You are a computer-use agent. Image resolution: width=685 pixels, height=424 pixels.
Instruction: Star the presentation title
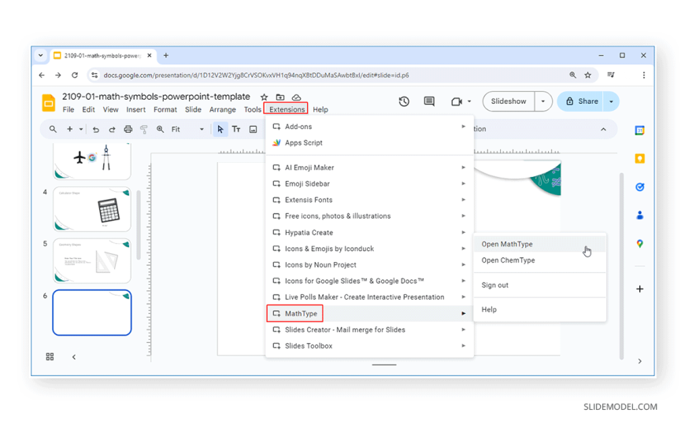(x=264, y=97)
